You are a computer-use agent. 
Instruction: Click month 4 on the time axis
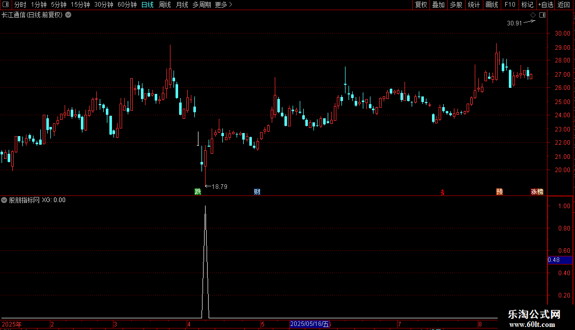[x=189, y=324]
